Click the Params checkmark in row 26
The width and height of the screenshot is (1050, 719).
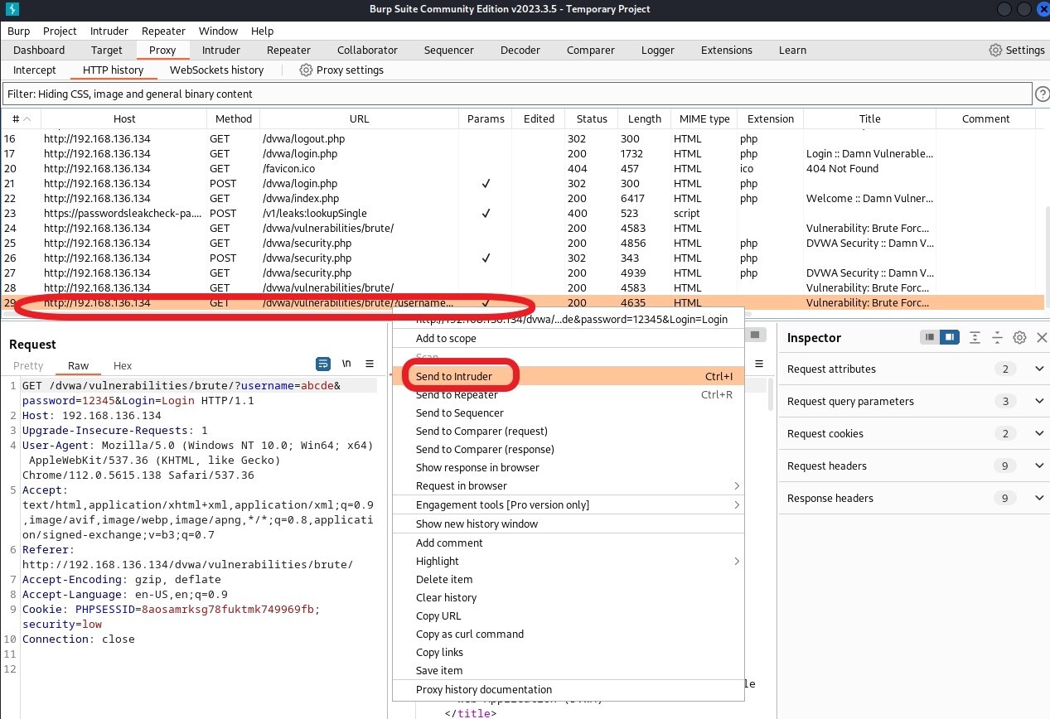point(486,258)
